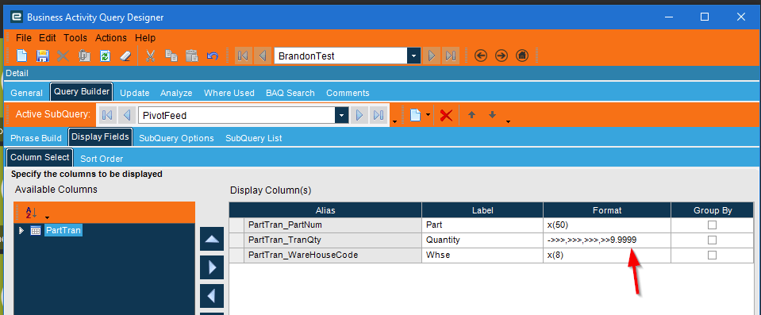Jump to last subquery navigation button
This screenshot has height=315, width=761.
coord(379,115)
